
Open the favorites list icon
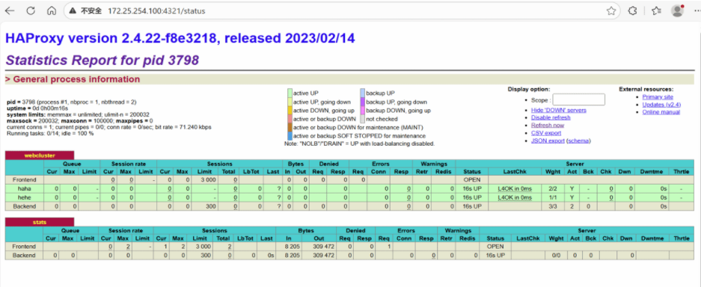(x=656, y=11)
